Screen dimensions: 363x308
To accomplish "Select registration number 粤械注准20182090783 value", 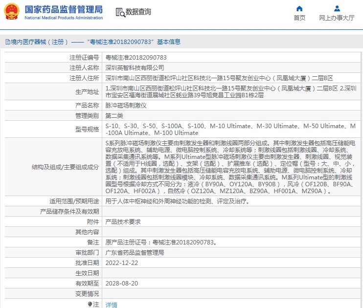I will pos(136,57).
